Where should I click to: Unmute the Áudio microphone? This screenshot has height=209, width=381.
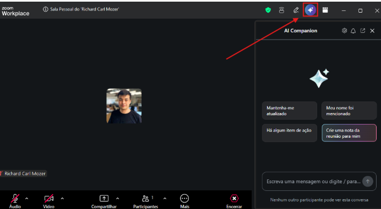[15, 201]
